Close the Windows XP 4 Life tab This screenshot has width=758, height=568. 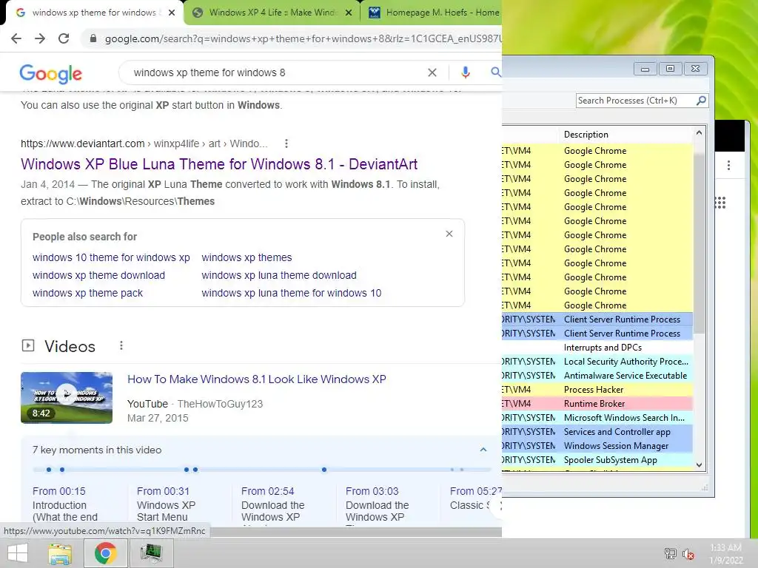pos(349,13)
